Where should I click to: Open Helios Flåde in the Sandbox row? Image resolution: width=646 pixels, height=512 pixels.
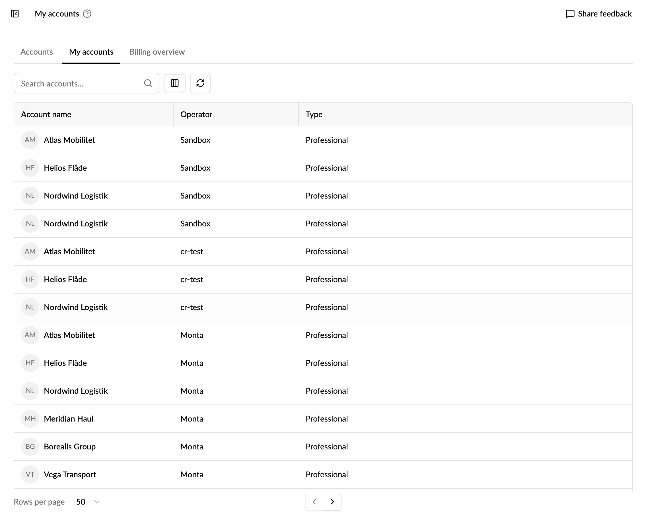coord(65,168)
